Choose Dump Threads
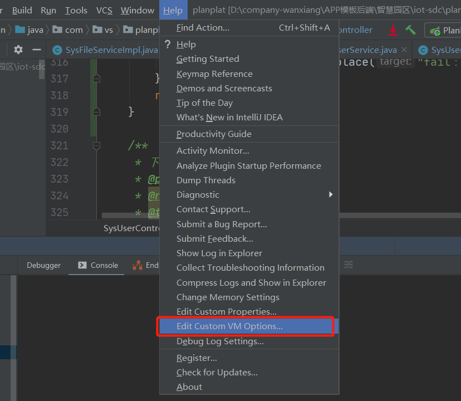This screenshot has width=461, height=401. pyautogui.click(x=249, y=180)
